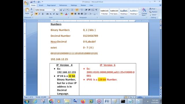Toggle Underline formatting
Screen dimensions: 185x104
(x=42, y=14)
